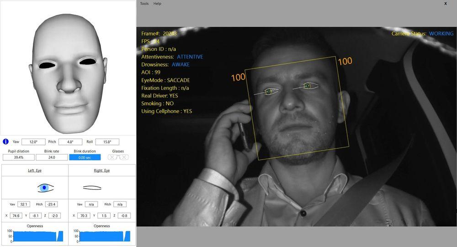The width and height of the screenshot is (457, 247).
Task: Click the driver camera video feed
Action: pos(296,137)
